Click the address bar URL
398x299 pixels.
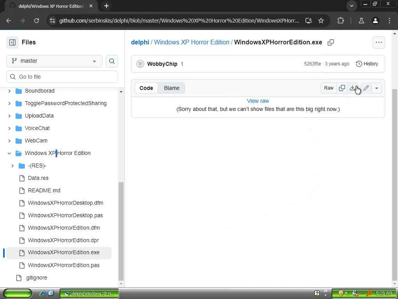pos(179,21)
